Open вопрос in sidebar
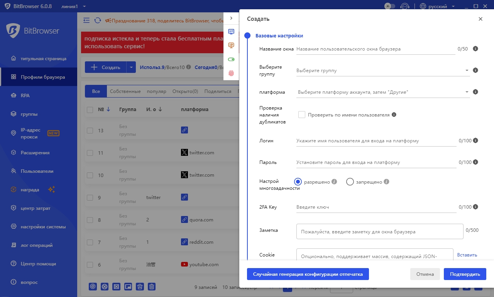 (x=39, y=282)
